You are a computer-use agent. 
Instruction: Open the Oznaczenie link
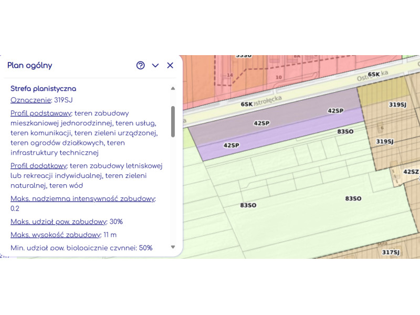30,100
